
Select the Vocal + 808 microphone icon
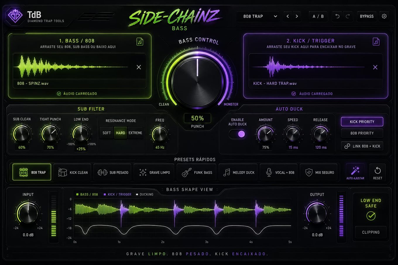click(269, 172)
